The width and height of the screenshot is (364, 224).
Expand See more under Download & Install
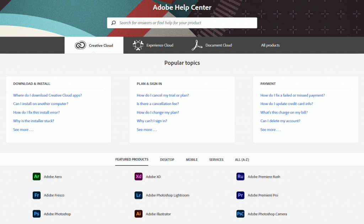23,130
